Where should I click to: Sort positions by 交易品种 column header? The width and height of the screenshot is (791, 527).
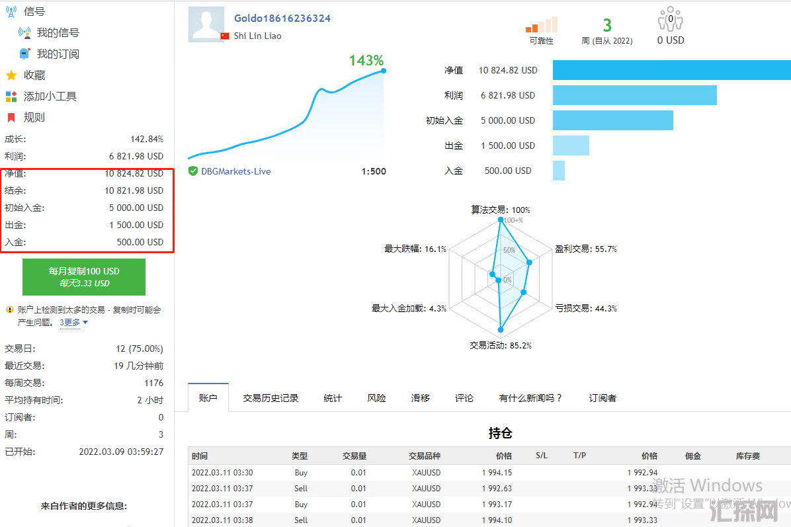tap(424, 456)
